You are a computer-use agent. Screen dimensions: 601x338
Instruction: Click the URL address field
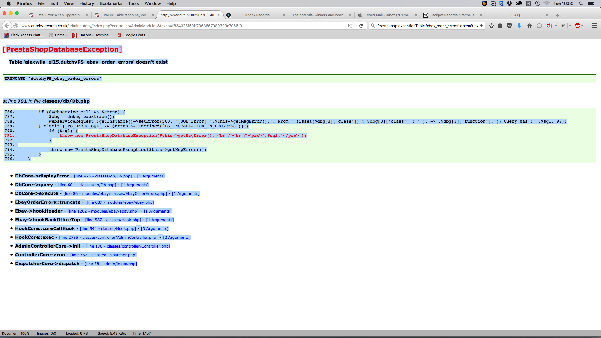pos(183,26)
